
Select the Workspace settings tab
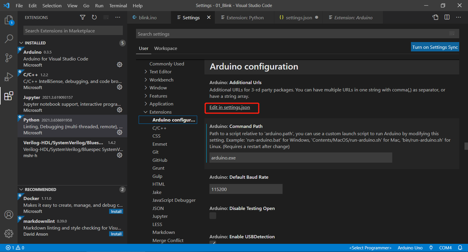coord(166,48)
